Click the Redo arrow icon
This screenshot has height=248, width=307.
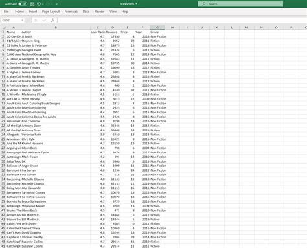[49, 4]
